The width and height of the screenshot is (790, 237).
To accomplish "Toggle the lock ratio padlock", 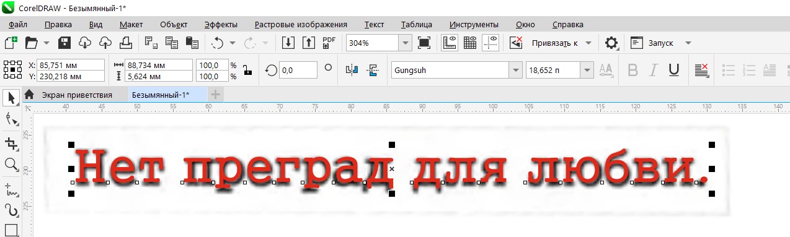I will pyautogui.click(x=248, y=70).
